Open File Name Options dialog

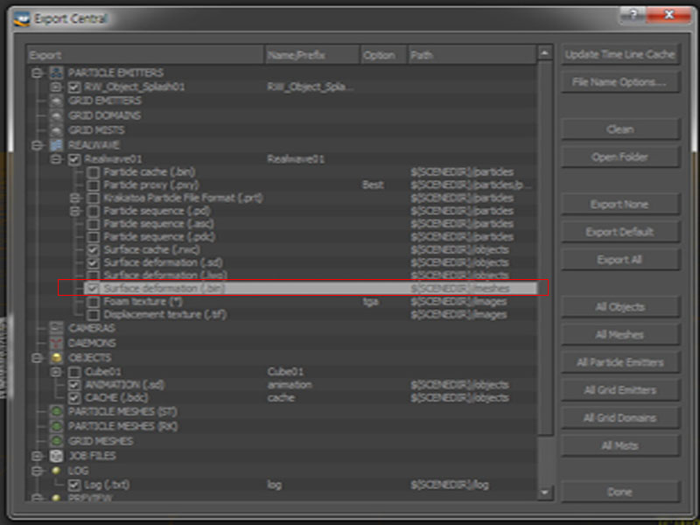[x=619, y=82]
